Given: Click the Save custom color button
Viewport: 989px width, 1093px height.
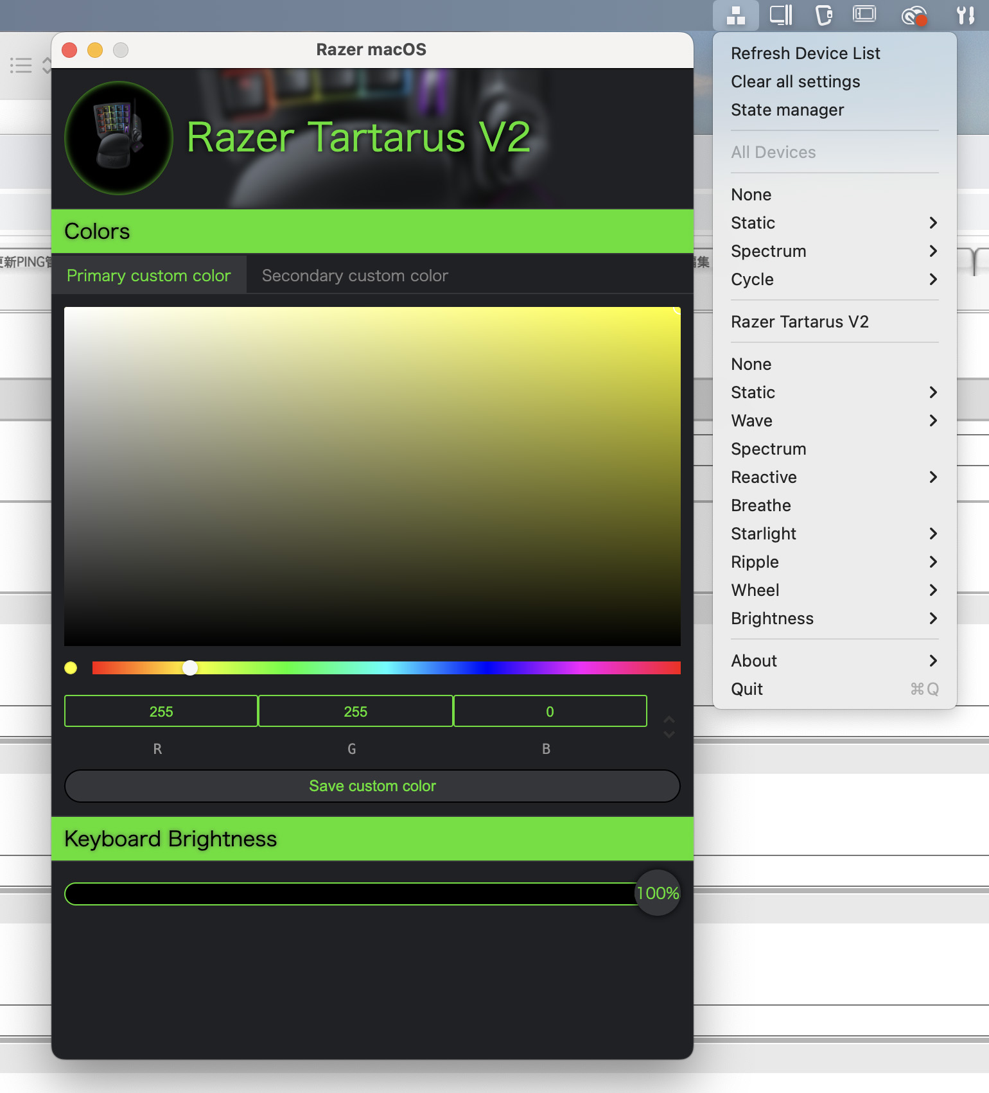Looking at the screenshot, I should click(x=372, y=786).
